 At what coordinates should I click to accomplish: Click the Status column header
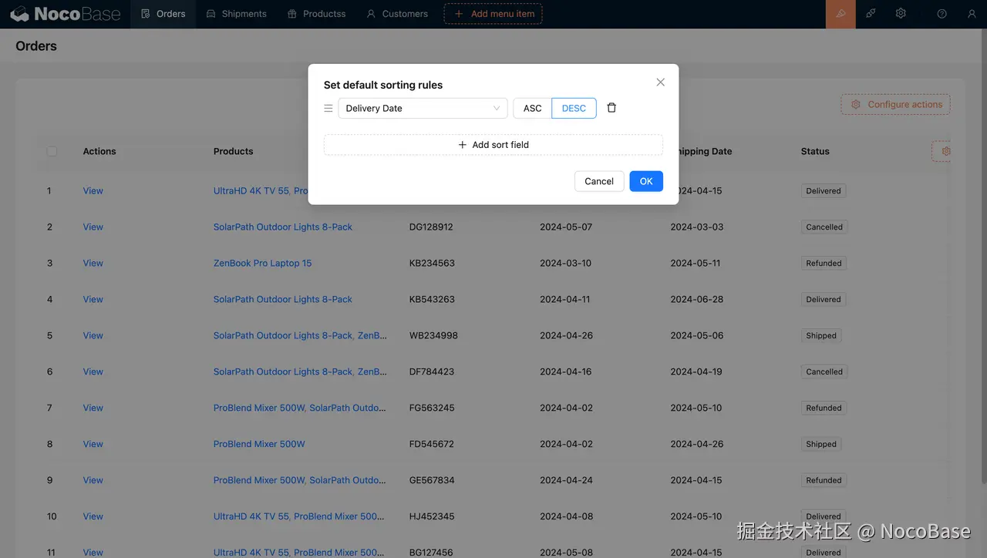tap(815, 152)
